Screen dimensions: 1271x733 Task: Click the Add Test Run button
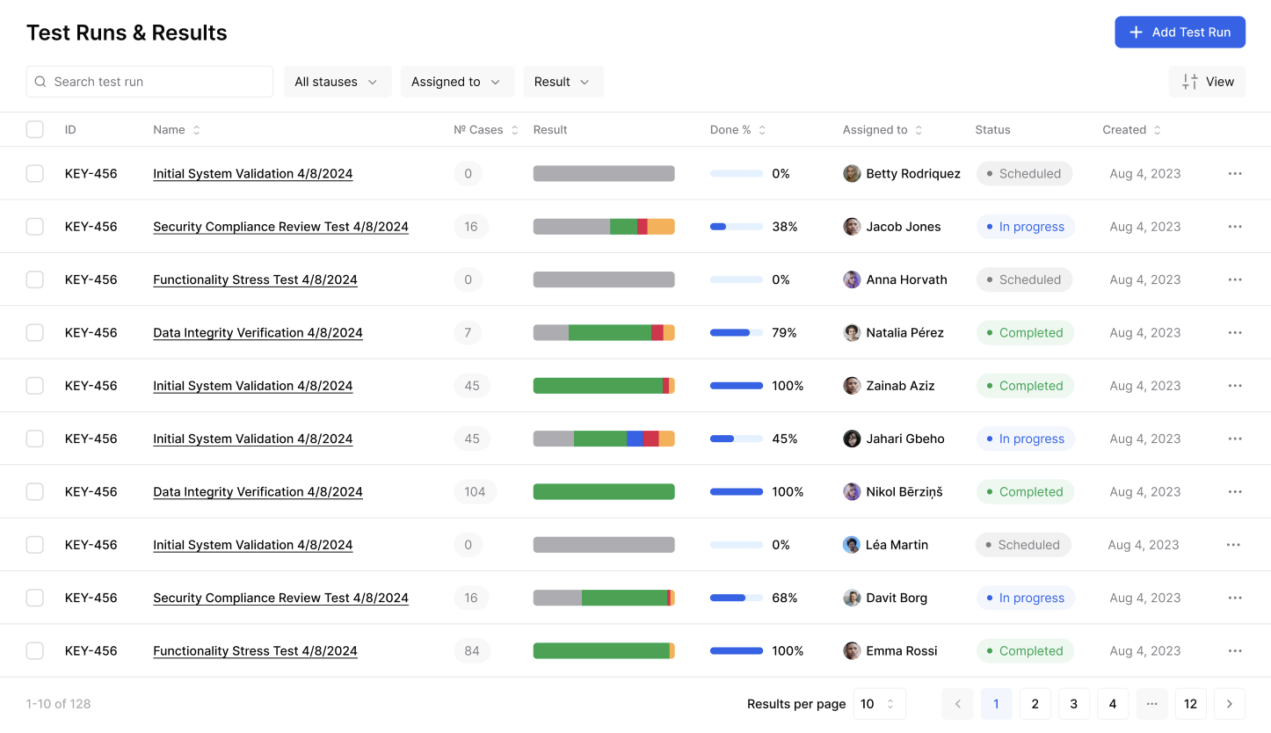point(1180,33)
